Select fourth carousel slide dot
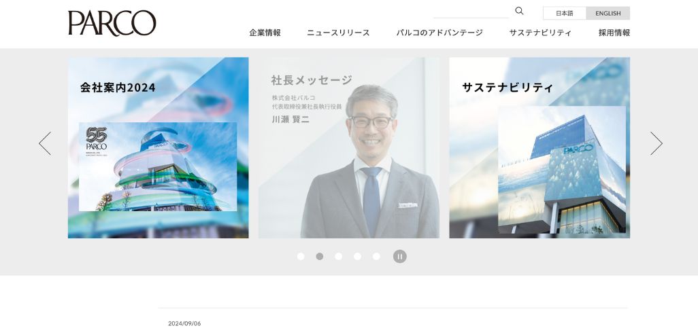Viewport: 698px width, 328px height. (357, 257)
